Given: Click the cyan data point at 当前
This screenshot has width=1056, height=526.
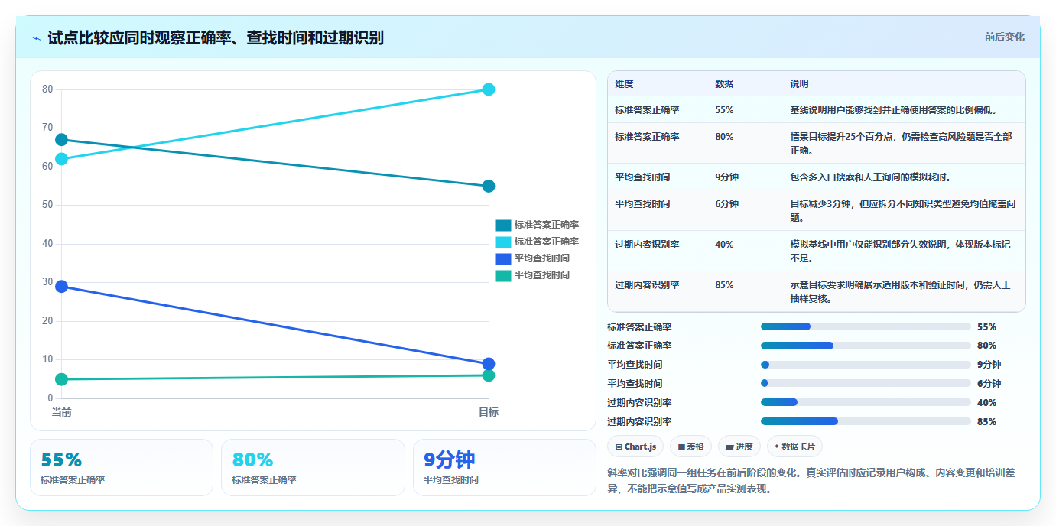Looking at the screenshot, I should point(62,159).
